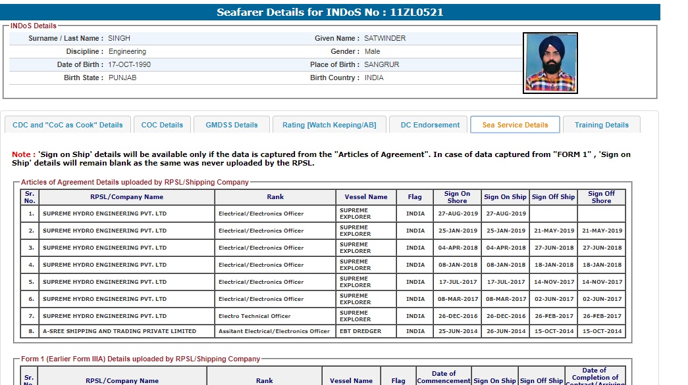Open the CDC and "CoC as Cook" Details tab

click(x=68, y=125)
